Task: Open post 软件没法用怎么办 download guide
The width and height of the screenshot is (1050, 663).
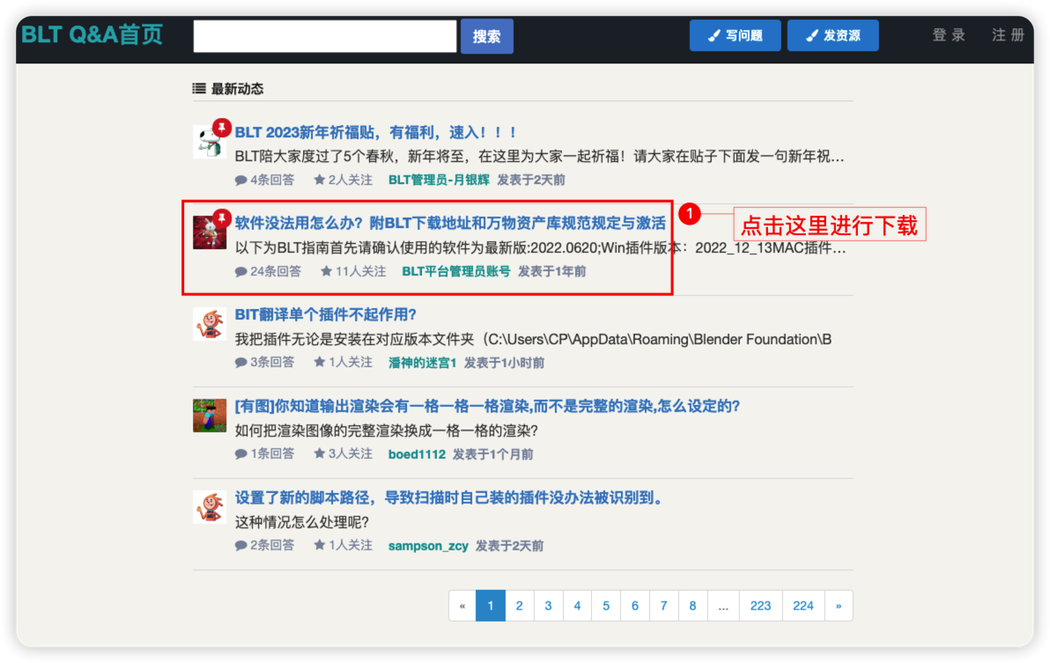Action: 450,224
